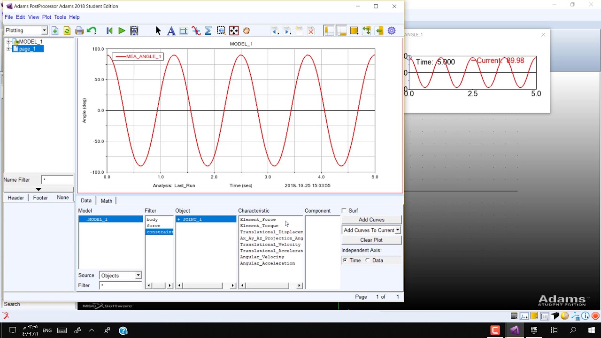Open the curve edit toolbar icon
The image size is (601, 338).
[x=196, y=31]
